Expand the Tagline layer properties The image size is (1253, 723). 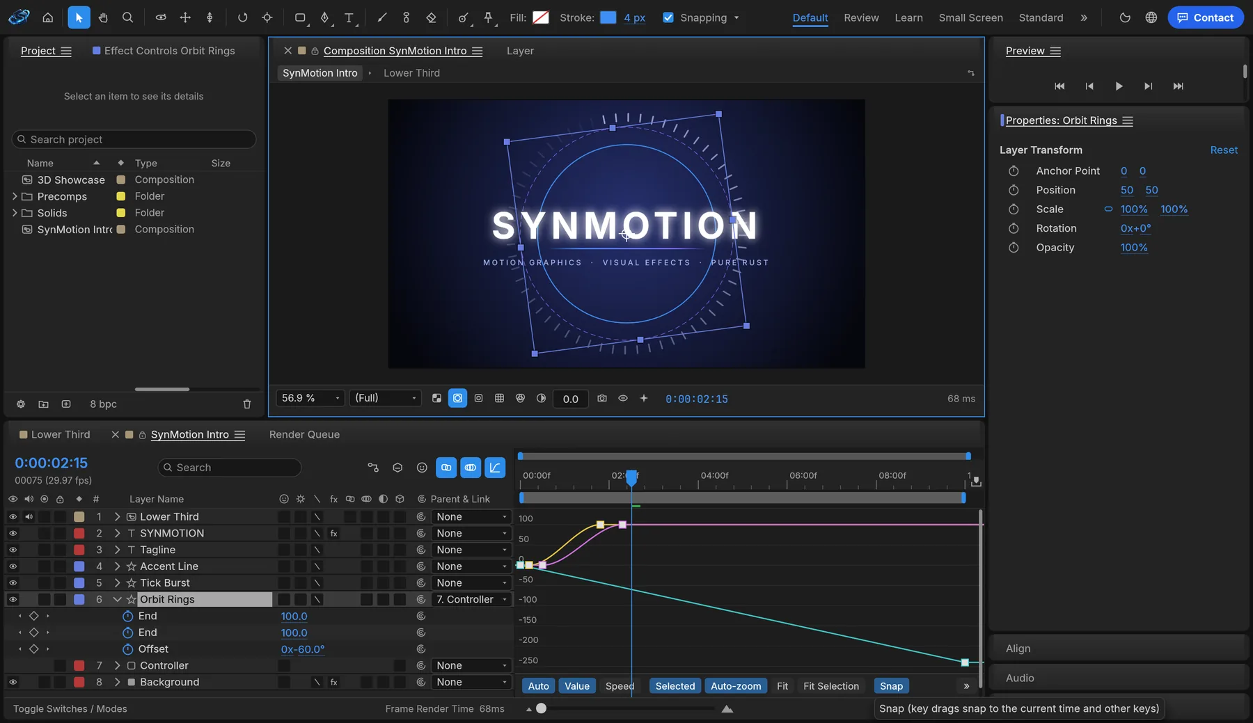(x=117, y=550)
